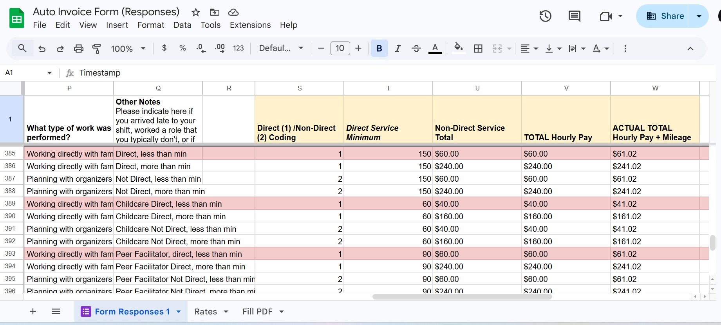This screenshot has height=325, width=721.
Task: Toggle strikethrough formatting
Action: (416, 49)
